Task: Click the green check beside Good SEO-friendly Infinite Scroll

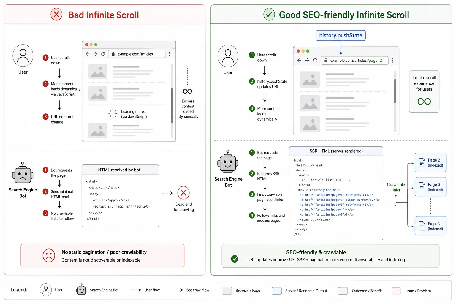Action: pyautogui.click(x=269, y=14)
